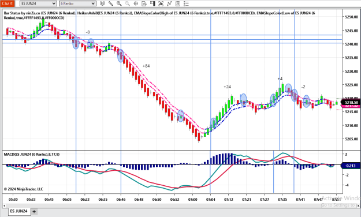Add a new tab with plus button
The image size is (361, 217).
(x=34, y=211)
